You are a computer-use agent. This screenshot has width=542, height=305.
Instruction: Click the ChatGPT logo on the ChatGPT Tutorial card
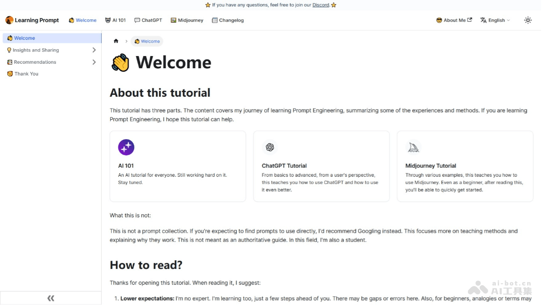tap(270, 147)
